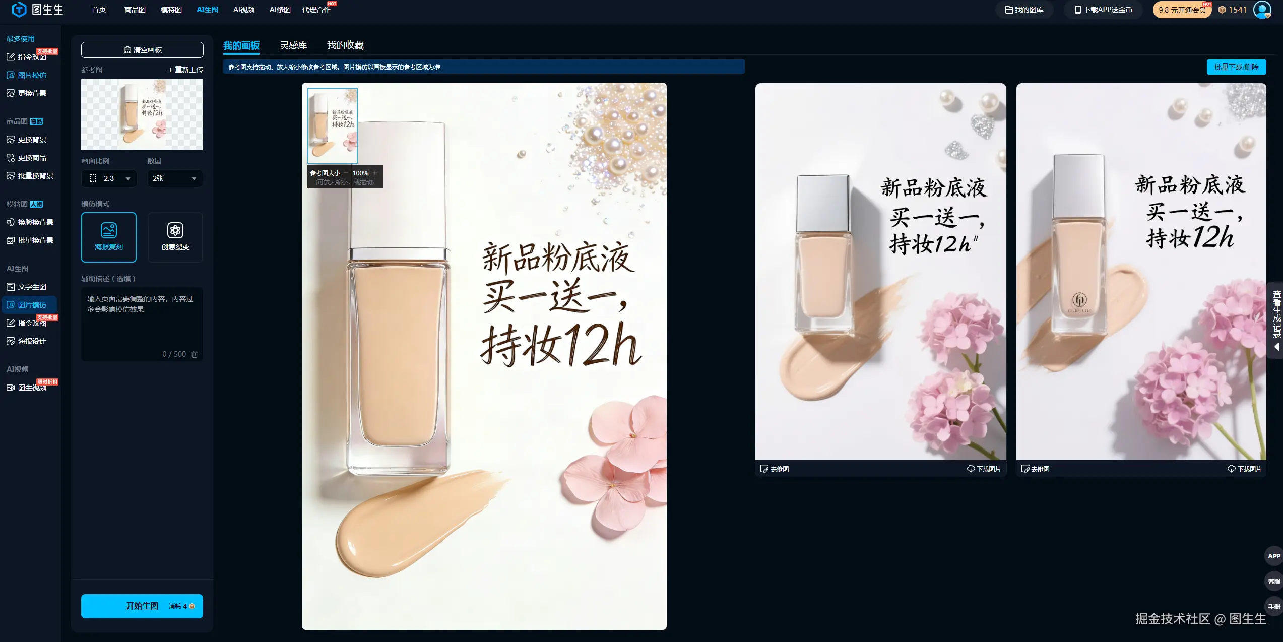Screen dimensions: 1283x642
Task: Download the second generated image (下载图片)
Action: point(1244,469)
